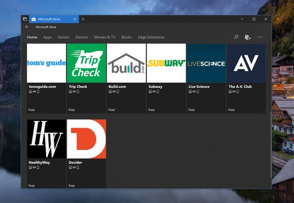Open the three-dot more options menu
294x203 pixels.
coord(260,37)
